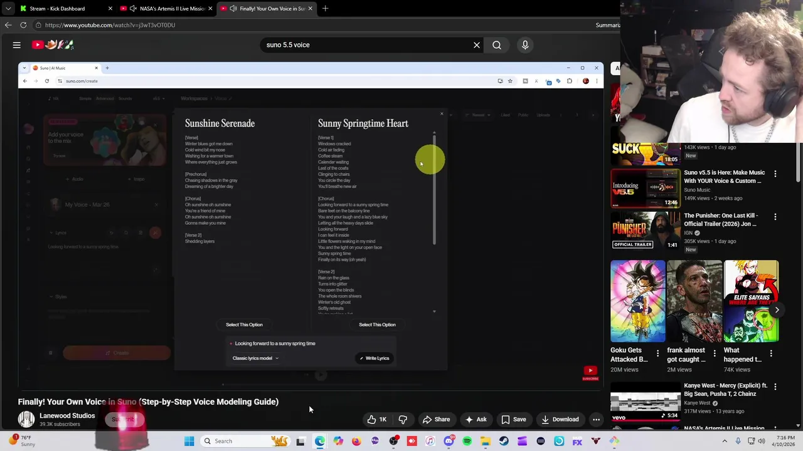Subscribe to Lanewood Studios
Screen dimensions: 803x451
tap(124, 419)
